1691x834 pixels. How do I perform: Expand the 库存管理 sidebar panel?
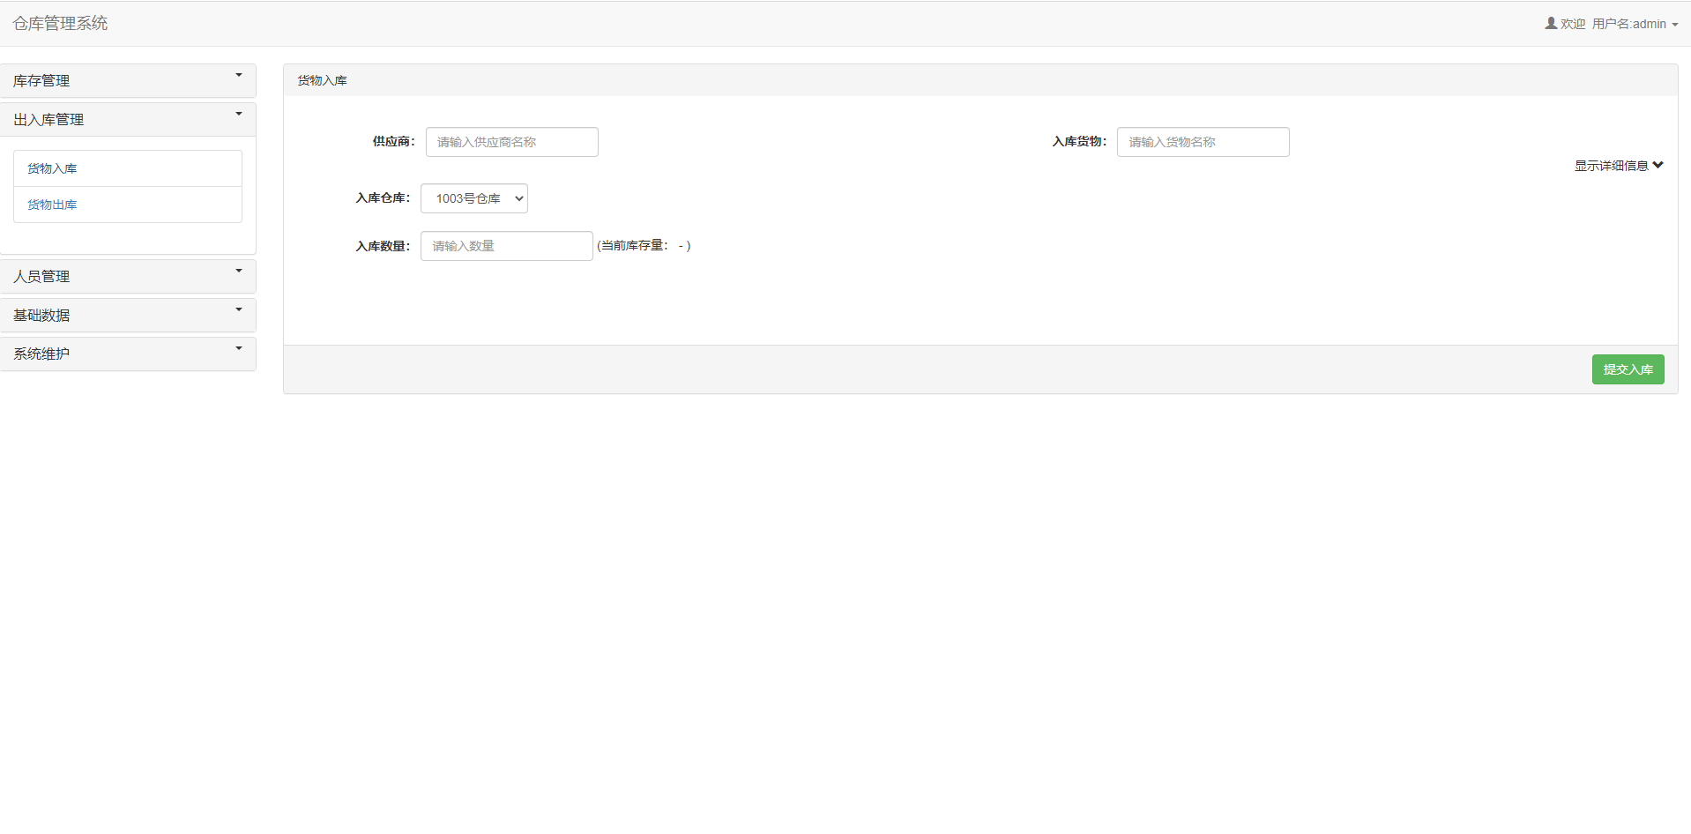128,80
